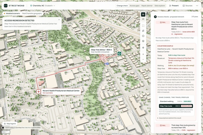Click the 868 m detour, over 800 m value
203x135 pixels.
[178, 68]
